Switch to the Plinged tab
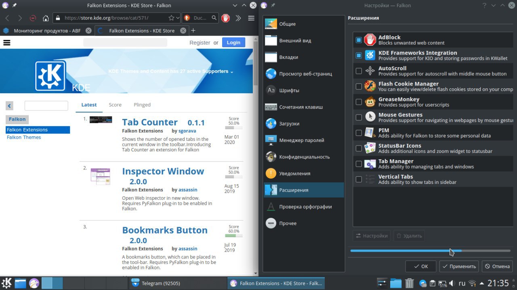517x290 pixels. [x=142, y=104]
